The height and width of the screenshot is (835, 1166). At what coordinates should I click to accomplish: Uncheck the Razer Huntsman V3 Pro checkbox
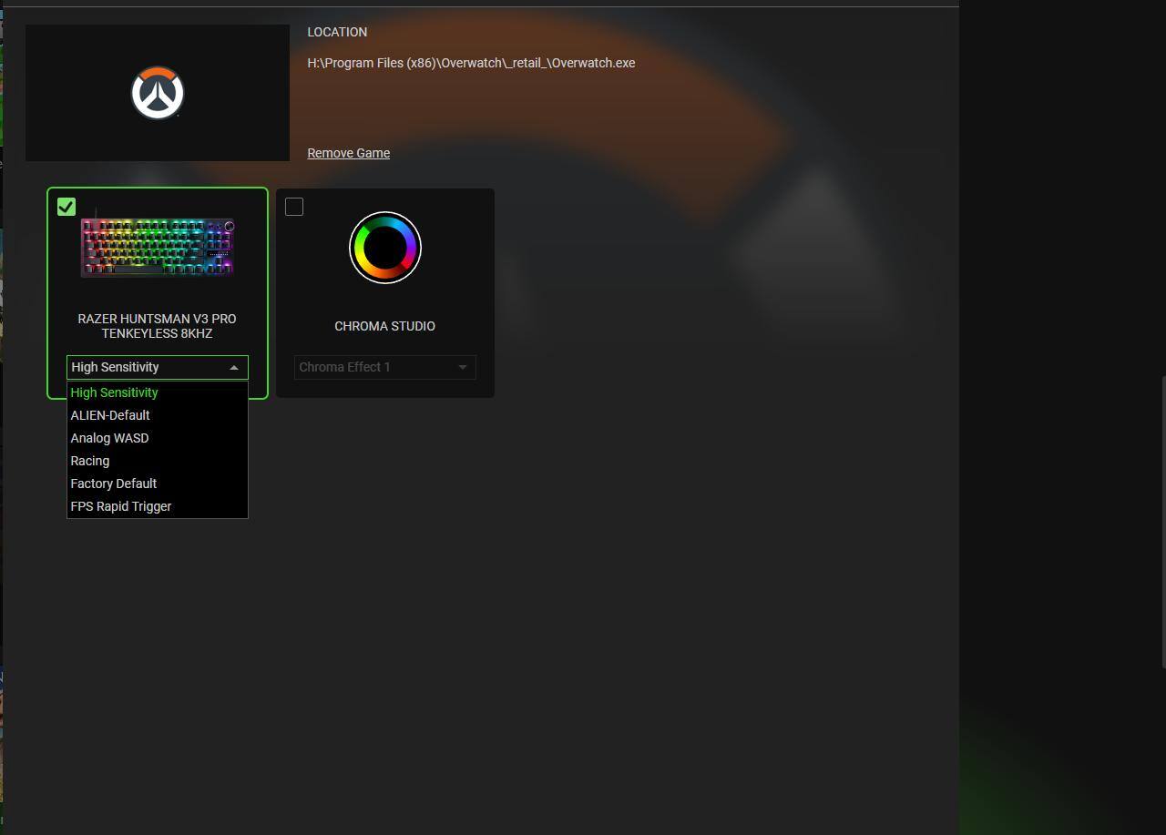point(66,207)
